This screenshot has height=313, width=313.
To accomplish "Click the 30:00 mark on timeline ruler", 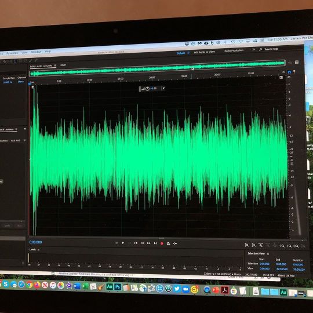I will [217, 75].
